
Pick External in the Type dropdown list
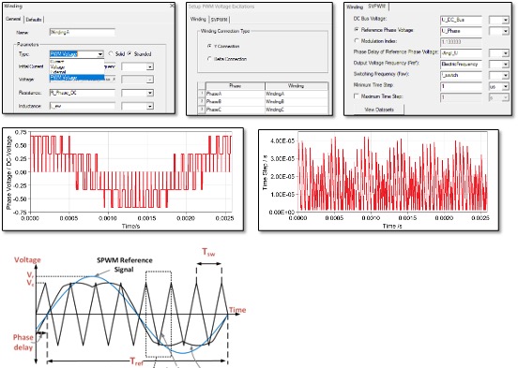(58, 72)
